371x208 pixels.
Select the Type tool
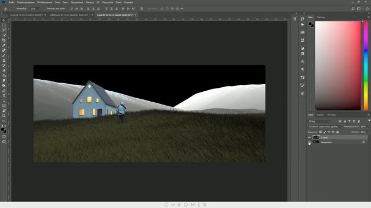[x=4, y=96]
